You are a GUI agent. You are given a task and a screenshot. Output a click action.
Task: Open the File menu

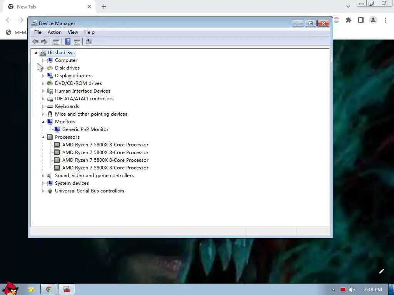pos(38,32)
